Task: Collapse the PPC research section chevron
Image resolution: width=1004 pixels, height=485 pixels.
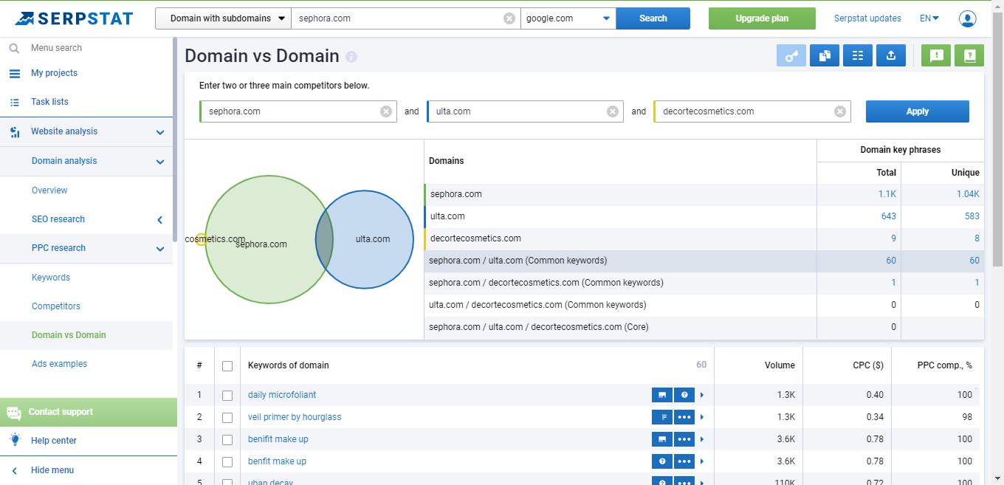Action: tap(160, 249)
